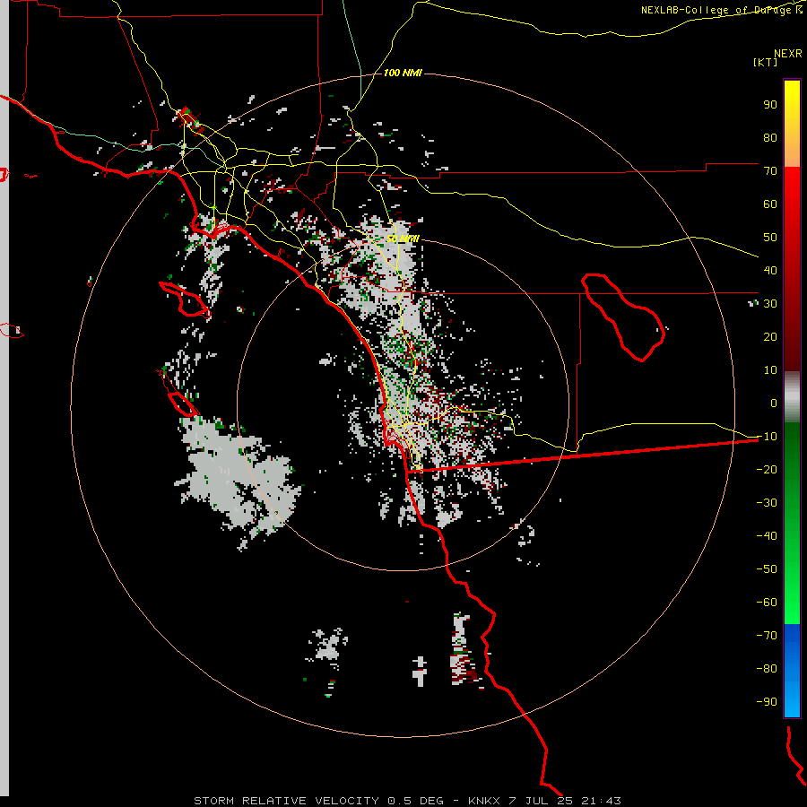This screenshot has width=807, height=807.
Task: Click the -30 scale label
Action: [767, 503]
